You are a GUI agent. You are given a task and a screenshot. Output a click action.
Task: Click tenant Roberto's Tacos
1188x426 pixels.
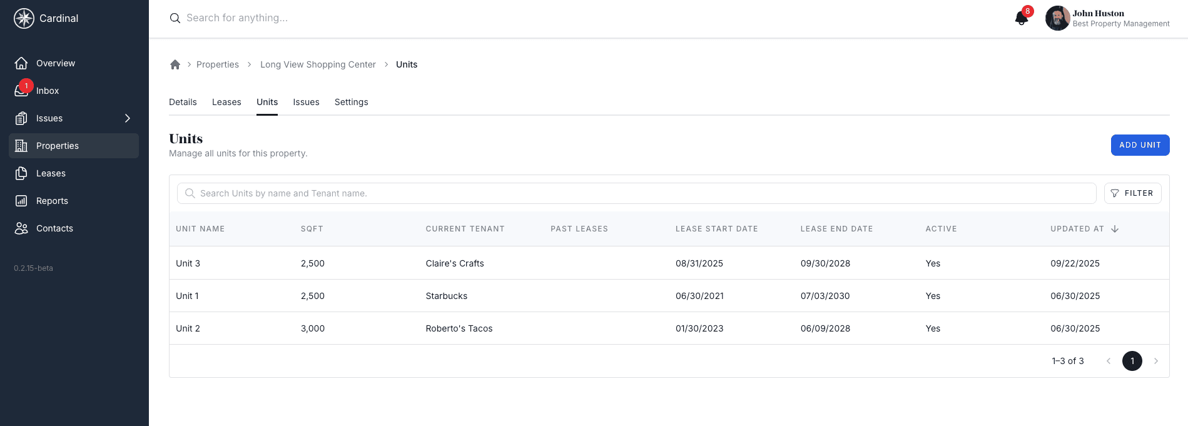pyautogui.click(x=459, y=328)
